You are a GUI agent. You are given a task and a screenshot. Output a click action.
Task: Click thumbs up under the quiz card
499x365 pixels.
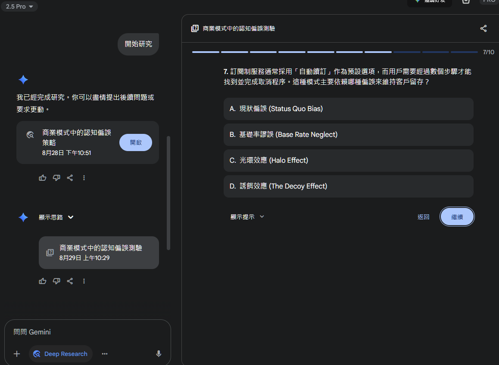(x=42, y=281)
